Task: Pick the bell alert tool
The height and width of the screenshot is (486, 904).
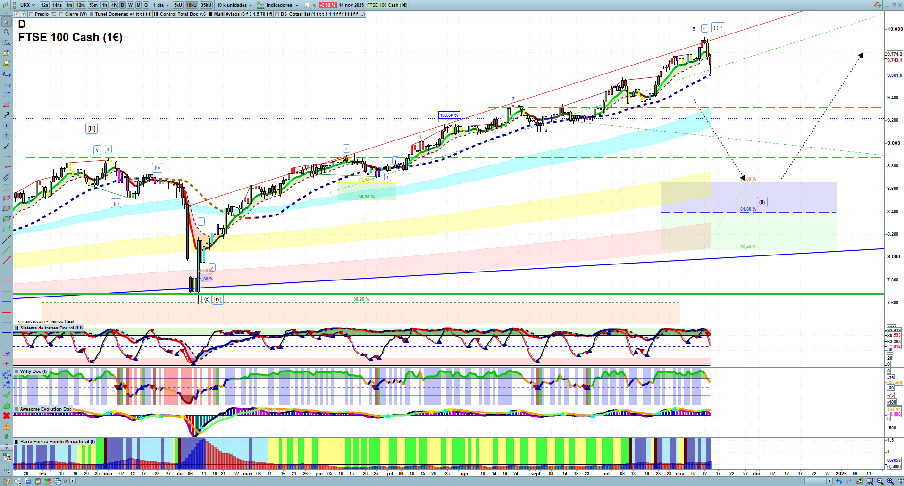Action: pos(6,63)
